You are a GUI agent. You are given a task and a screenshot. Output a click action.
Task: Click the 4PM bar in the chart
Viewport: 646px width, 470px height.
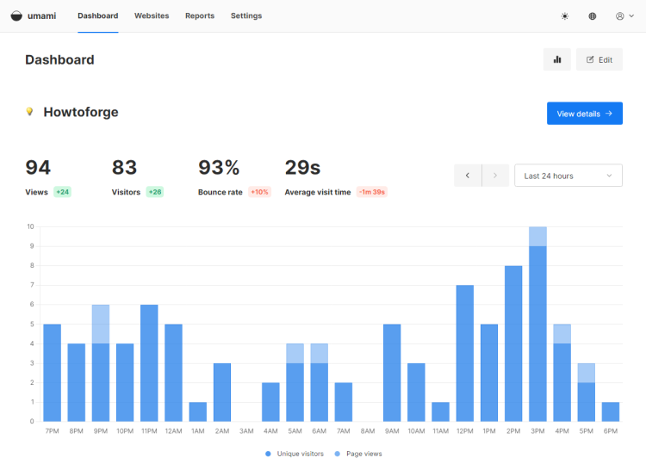click(x=562, y=373)
